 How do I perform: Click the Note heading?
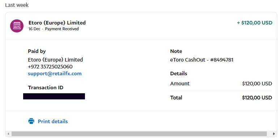(x=176, y=51)
